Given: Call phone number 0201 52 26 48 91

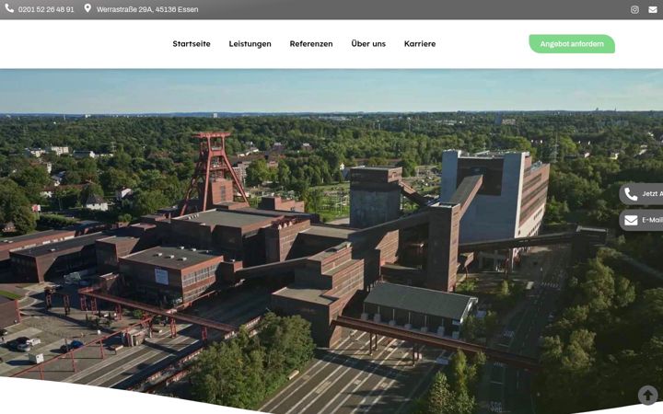Looking at the screenshot, I should pyautogui.click(x=46, y=9).
